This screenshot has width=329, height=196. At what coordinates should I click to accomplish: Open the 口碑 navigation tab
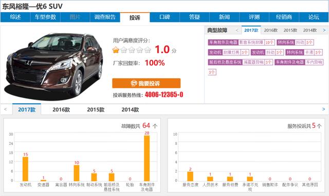[164, 17]
